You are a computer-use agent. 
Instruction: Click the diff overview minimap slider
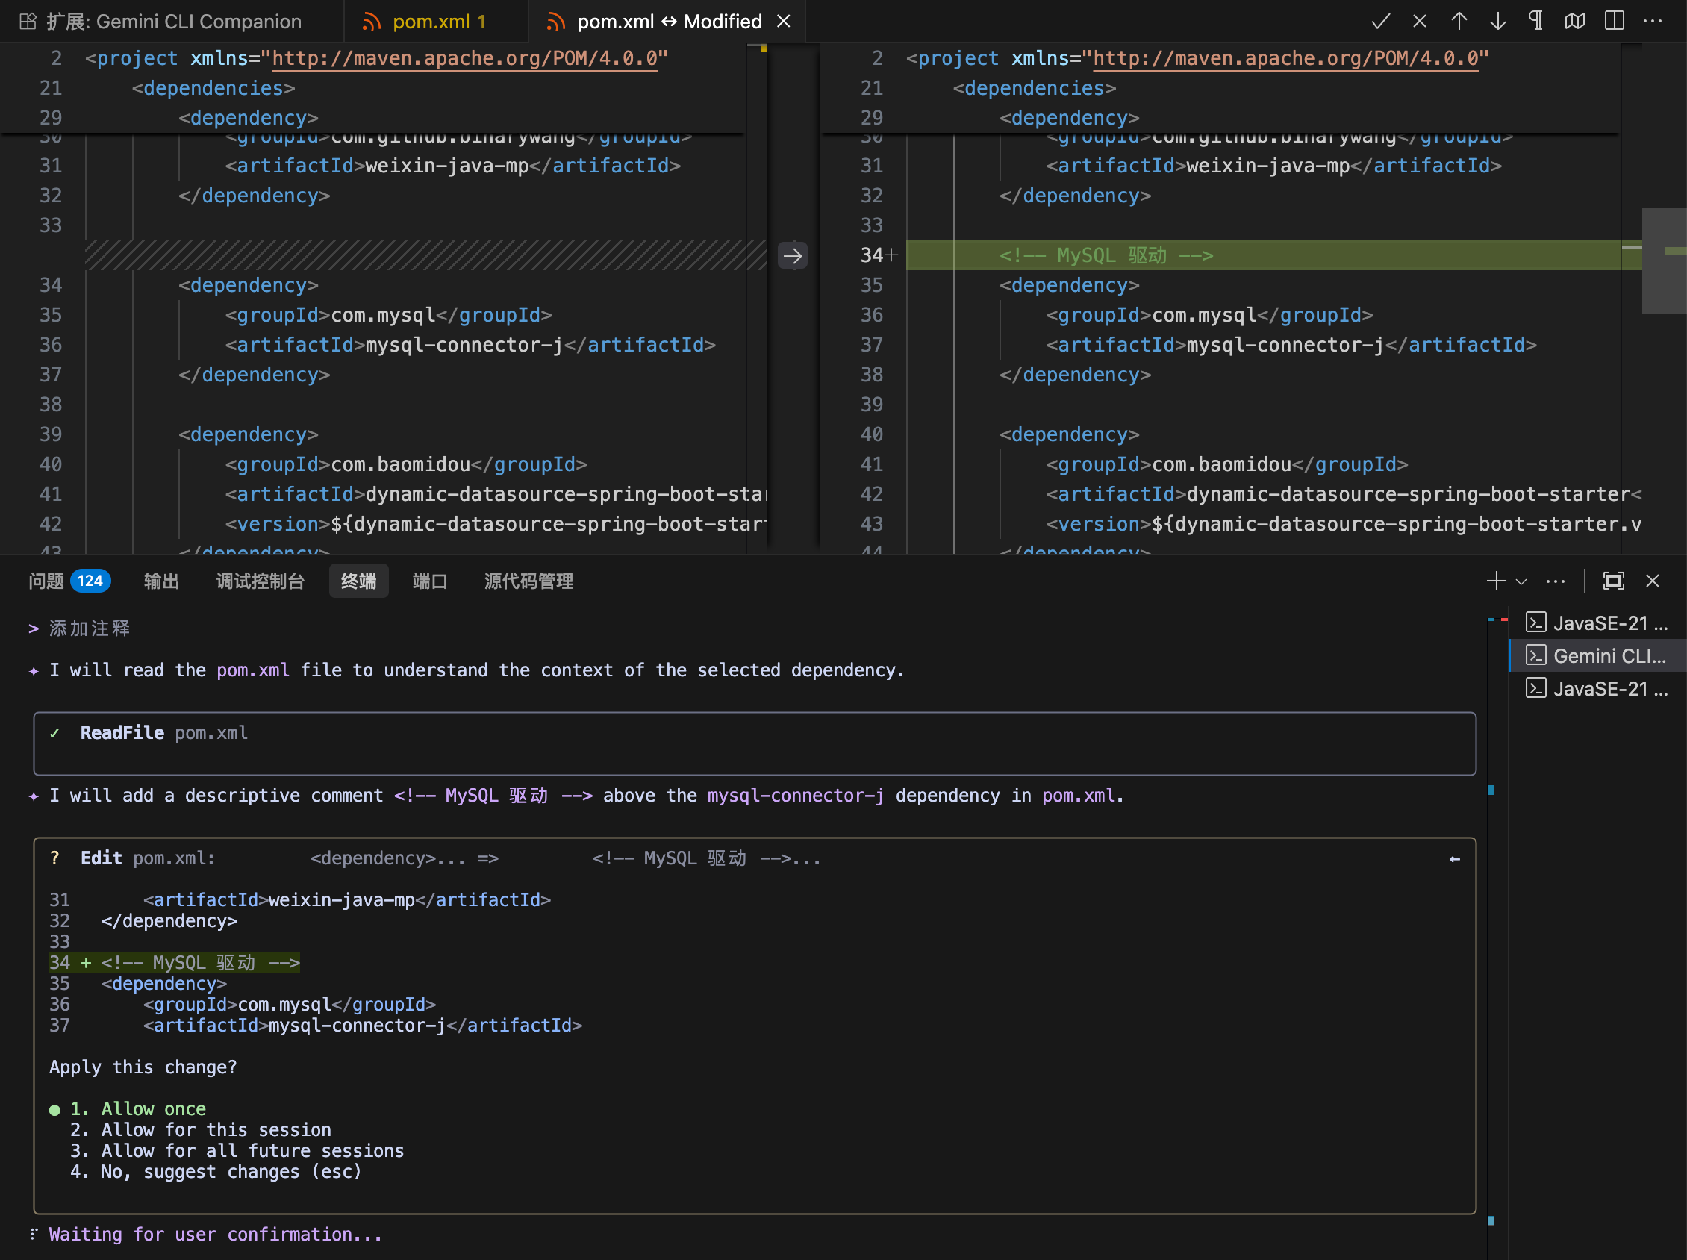click(x=1664, y=260)
